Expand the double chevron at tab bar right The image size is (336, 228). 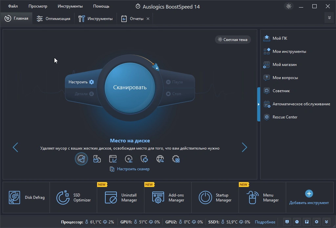[x=329, y=18]
